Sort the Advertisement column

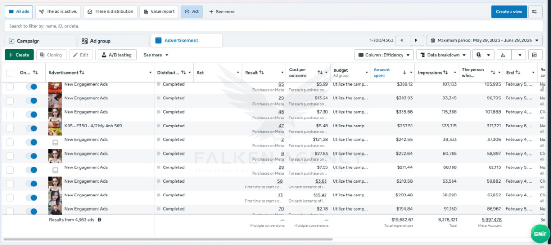82,72
